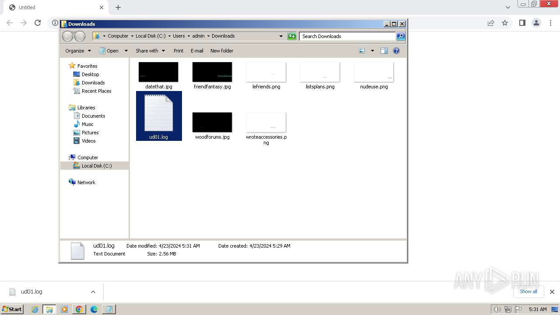
Task: Select the Untitled Chrome tab
Action: coord(56,7)
